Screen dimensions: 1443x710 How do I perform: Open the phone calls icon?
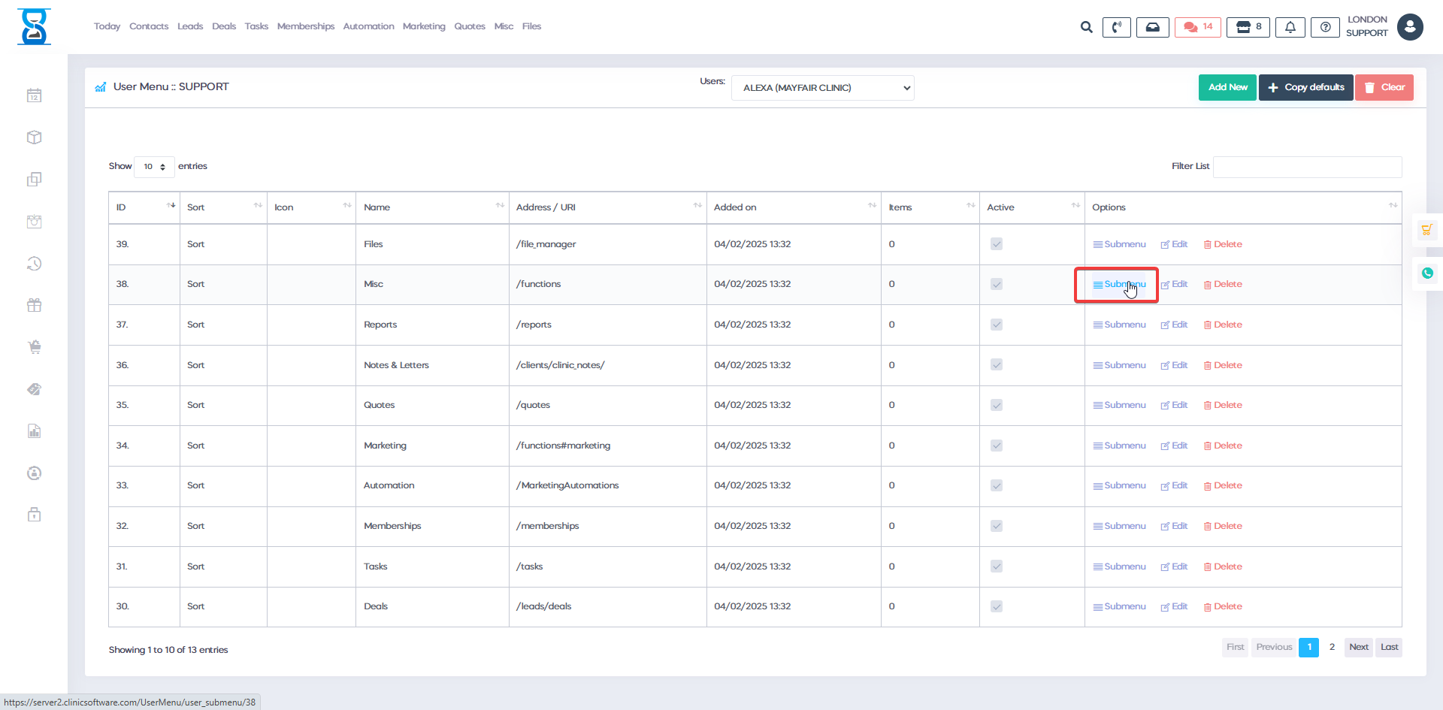tap(1116, 27)
